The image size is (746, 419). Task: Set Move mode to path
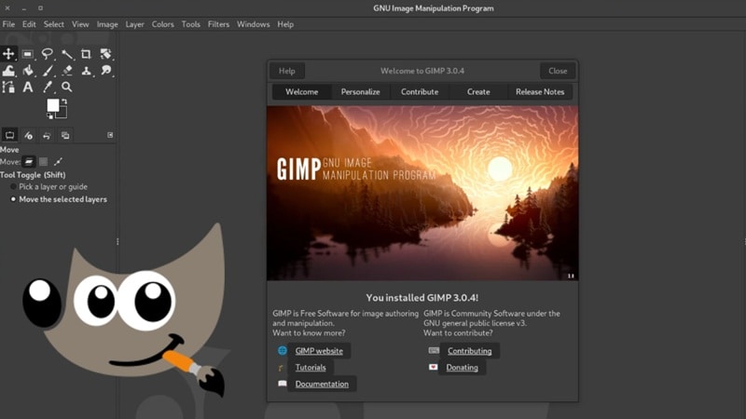click(x=58, y=162)
